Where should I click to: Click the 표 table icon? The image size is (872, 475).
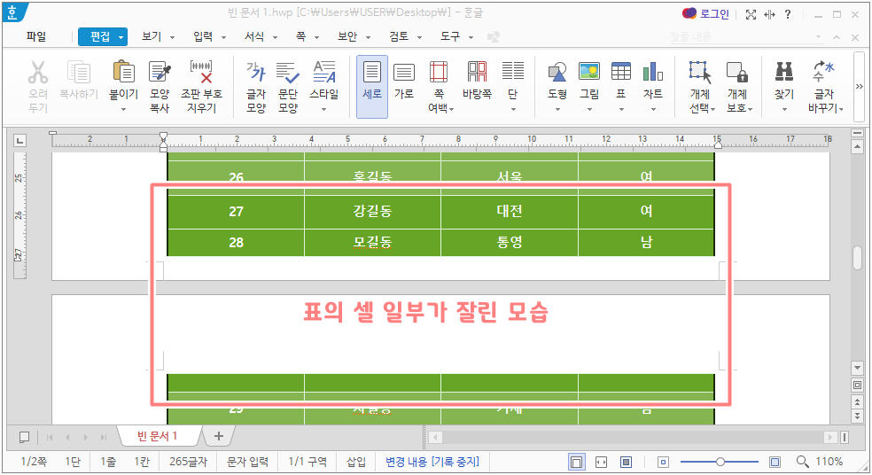[621, 73]
